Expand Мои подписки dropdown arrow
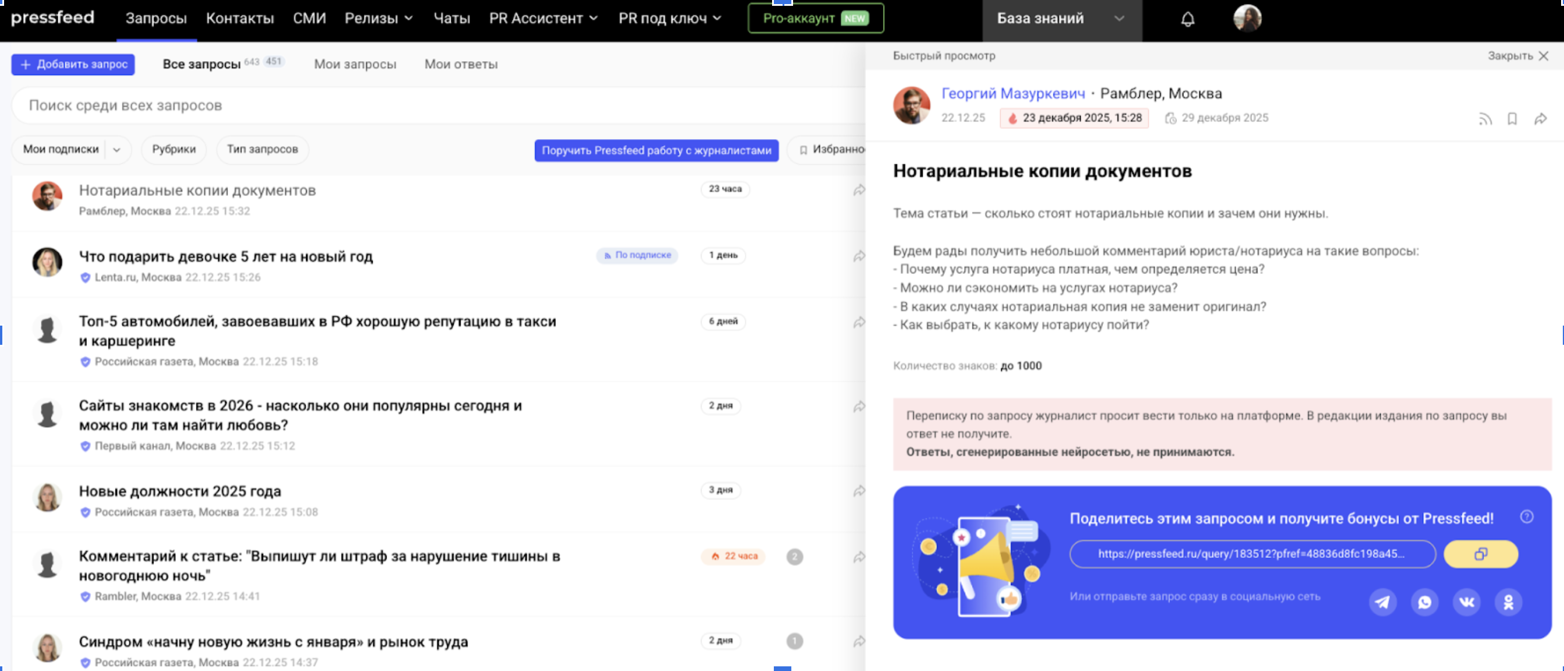The height and width of the screenshot is (671, 1564). 117,149
